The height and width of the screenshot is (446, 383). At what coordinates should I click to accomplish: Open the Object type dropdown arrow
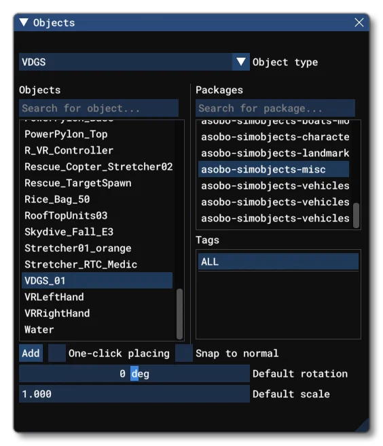click(240, 62)
